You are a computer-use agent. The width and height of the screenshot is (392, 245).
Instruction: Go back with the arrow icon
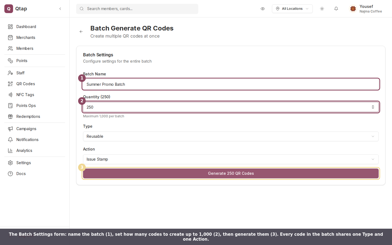tap(81, 32)
